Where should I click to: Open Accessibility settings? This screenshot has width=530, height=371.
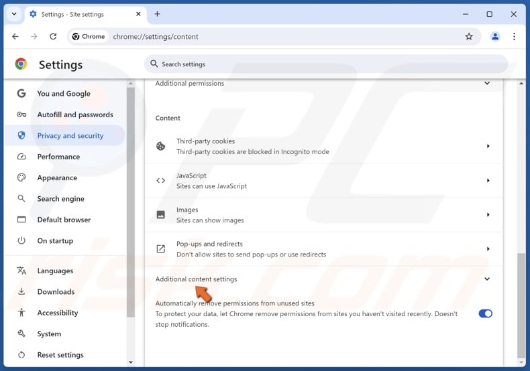click(x=65, y=313)
